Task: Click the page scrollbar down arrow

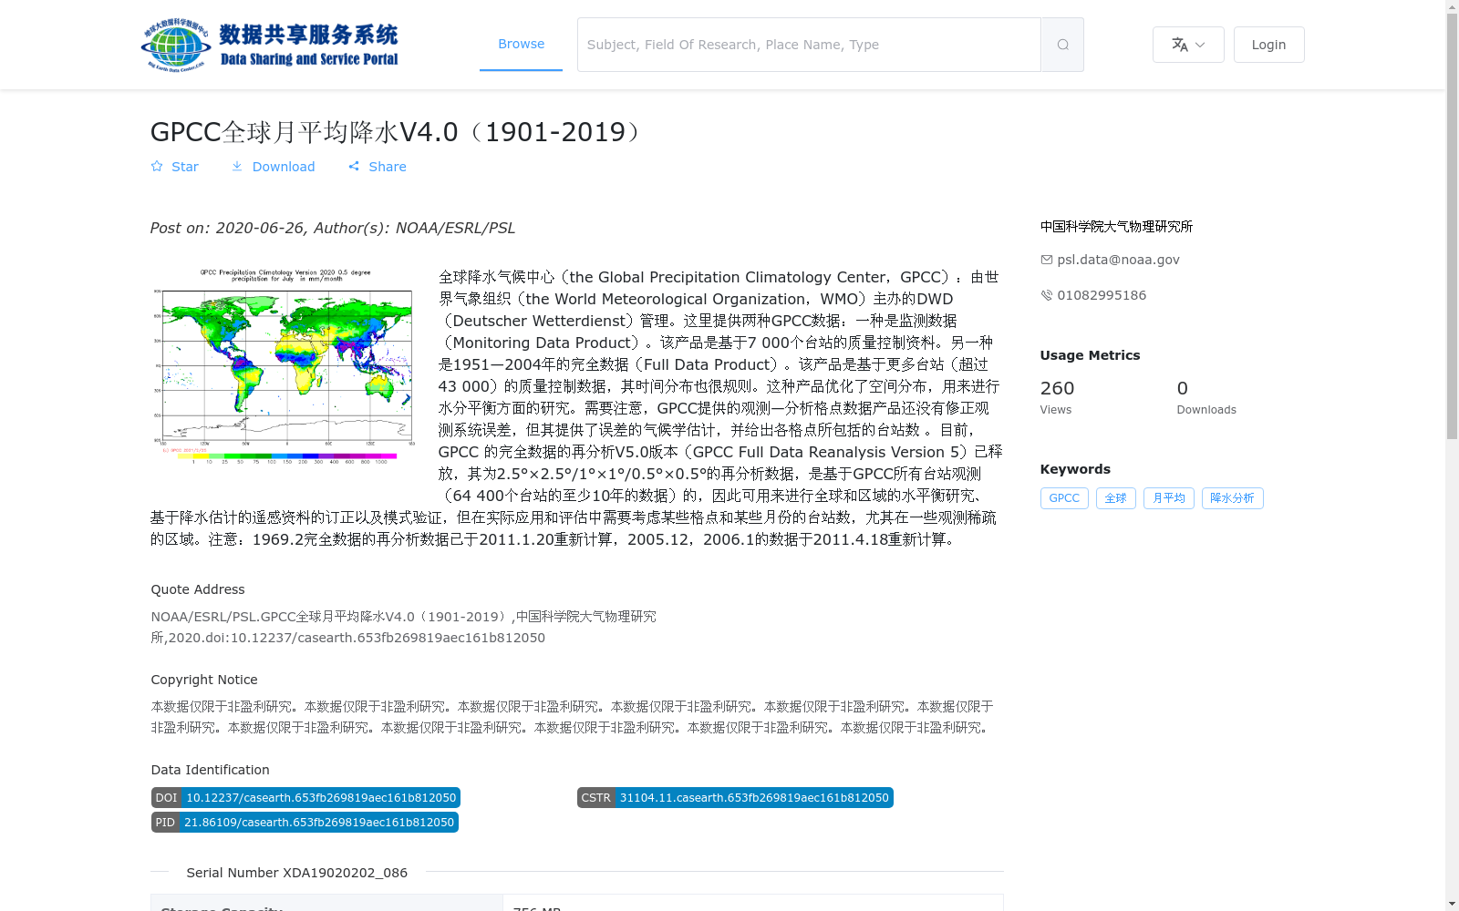Action: tap(1452, 904)
